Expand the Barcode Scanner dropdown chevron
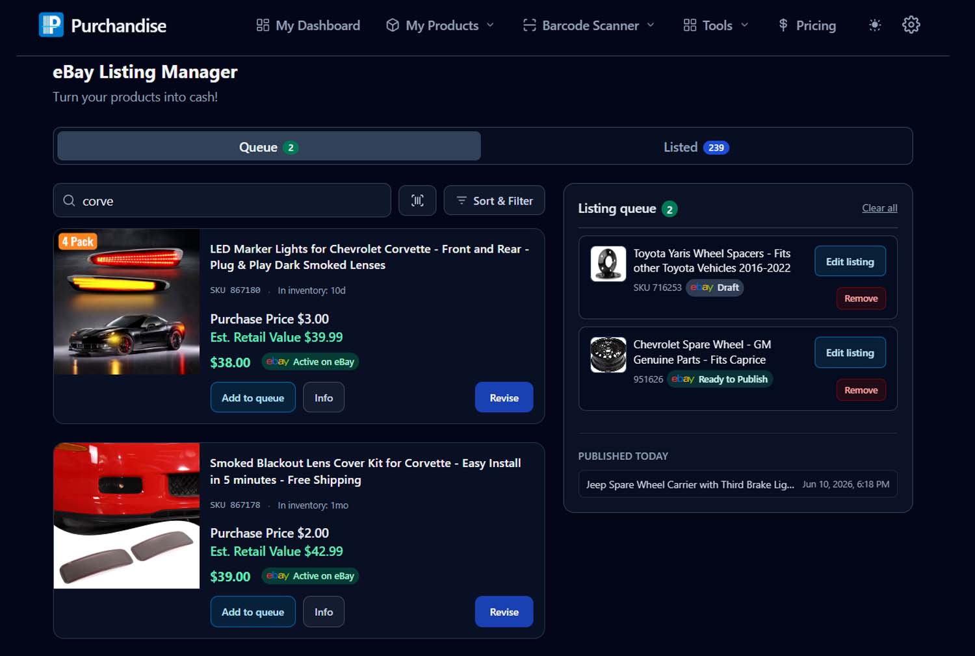 (650, 25)
